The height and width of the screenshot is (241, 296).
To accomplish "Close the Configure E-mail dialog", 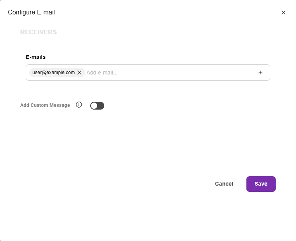I will pos(283,12).
